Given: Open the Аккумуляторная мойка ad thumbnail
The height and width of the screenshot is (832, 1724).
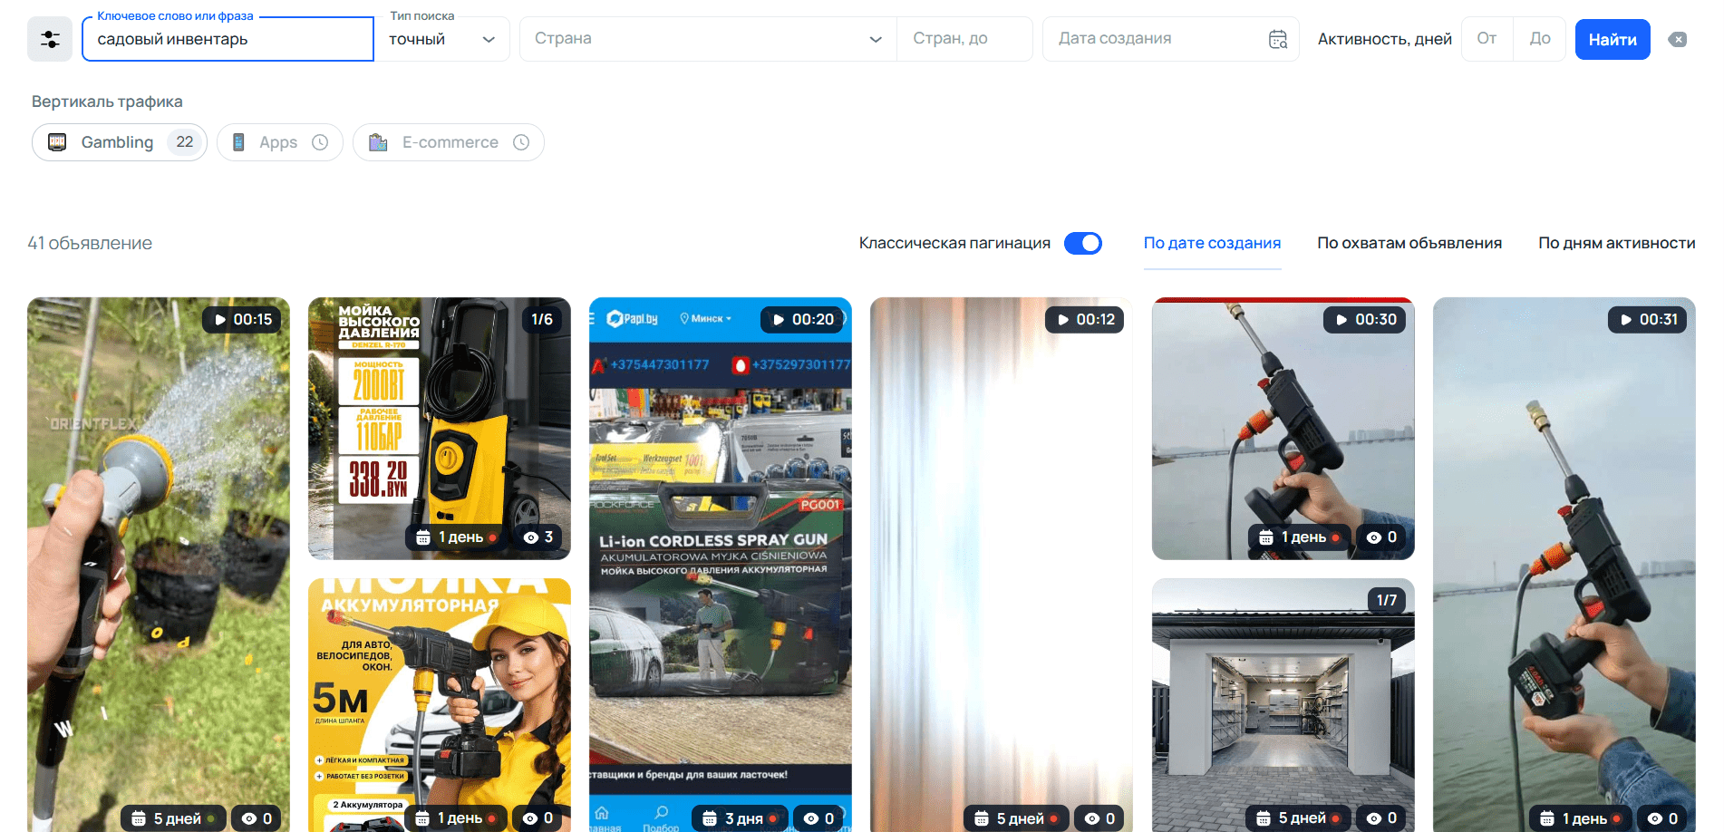Looking at the screenshot, I should (440, 705).
